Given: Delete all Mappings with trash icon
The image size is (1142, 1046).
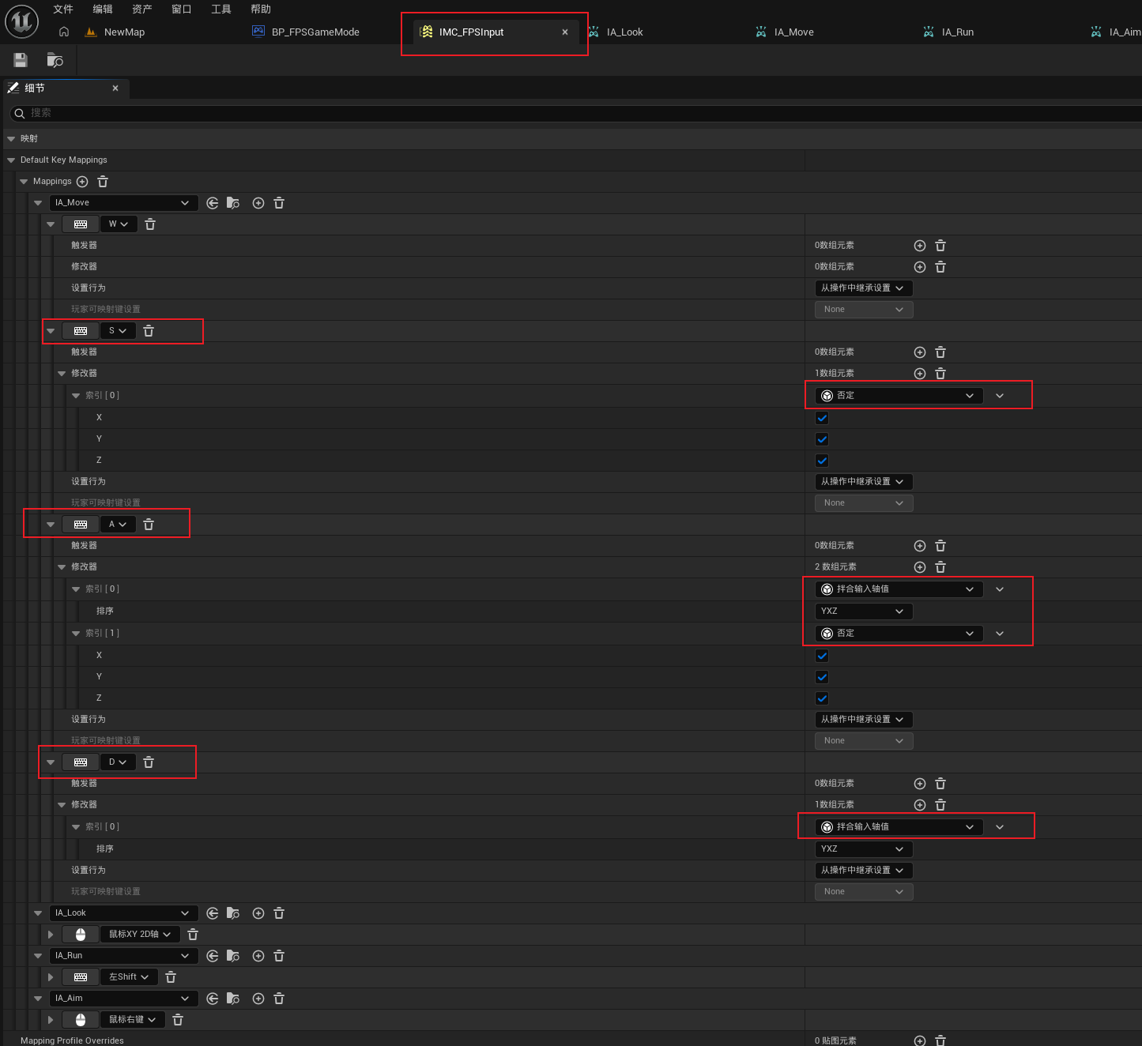Looking at the screenshot, I should tap(103, 182).
